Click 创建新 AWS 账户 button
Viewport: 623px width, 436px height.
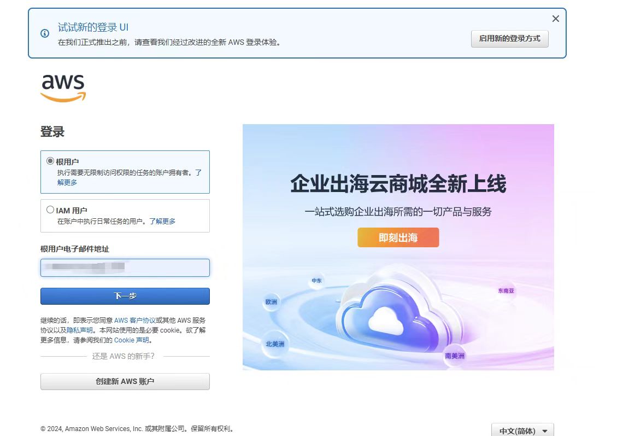[125, 381]
